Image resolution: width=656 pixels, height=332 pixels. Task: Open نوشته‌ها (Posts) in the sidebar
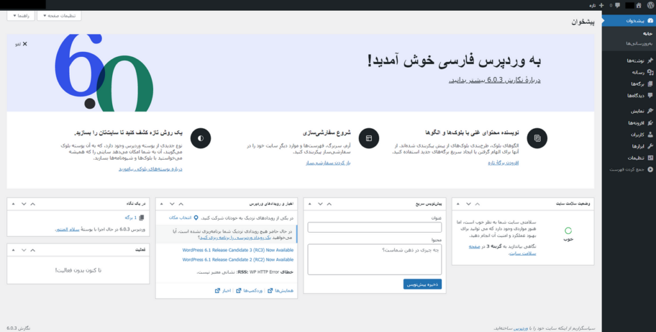[629, 61]
